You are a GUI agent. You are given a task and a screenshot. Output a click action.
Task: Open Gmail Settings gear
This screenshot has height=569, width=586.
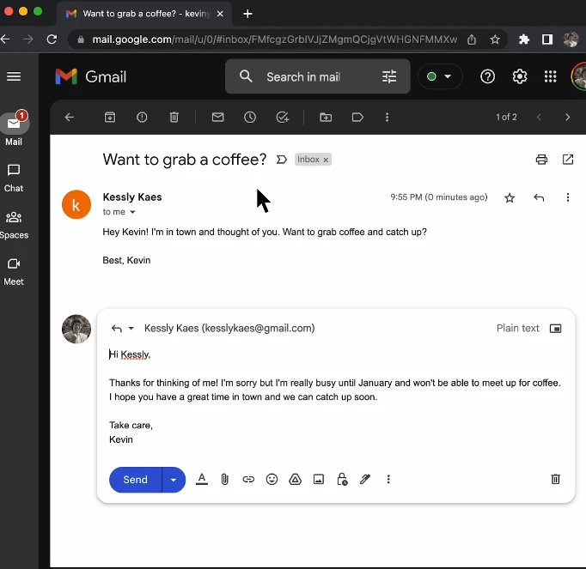click(520, 76)
